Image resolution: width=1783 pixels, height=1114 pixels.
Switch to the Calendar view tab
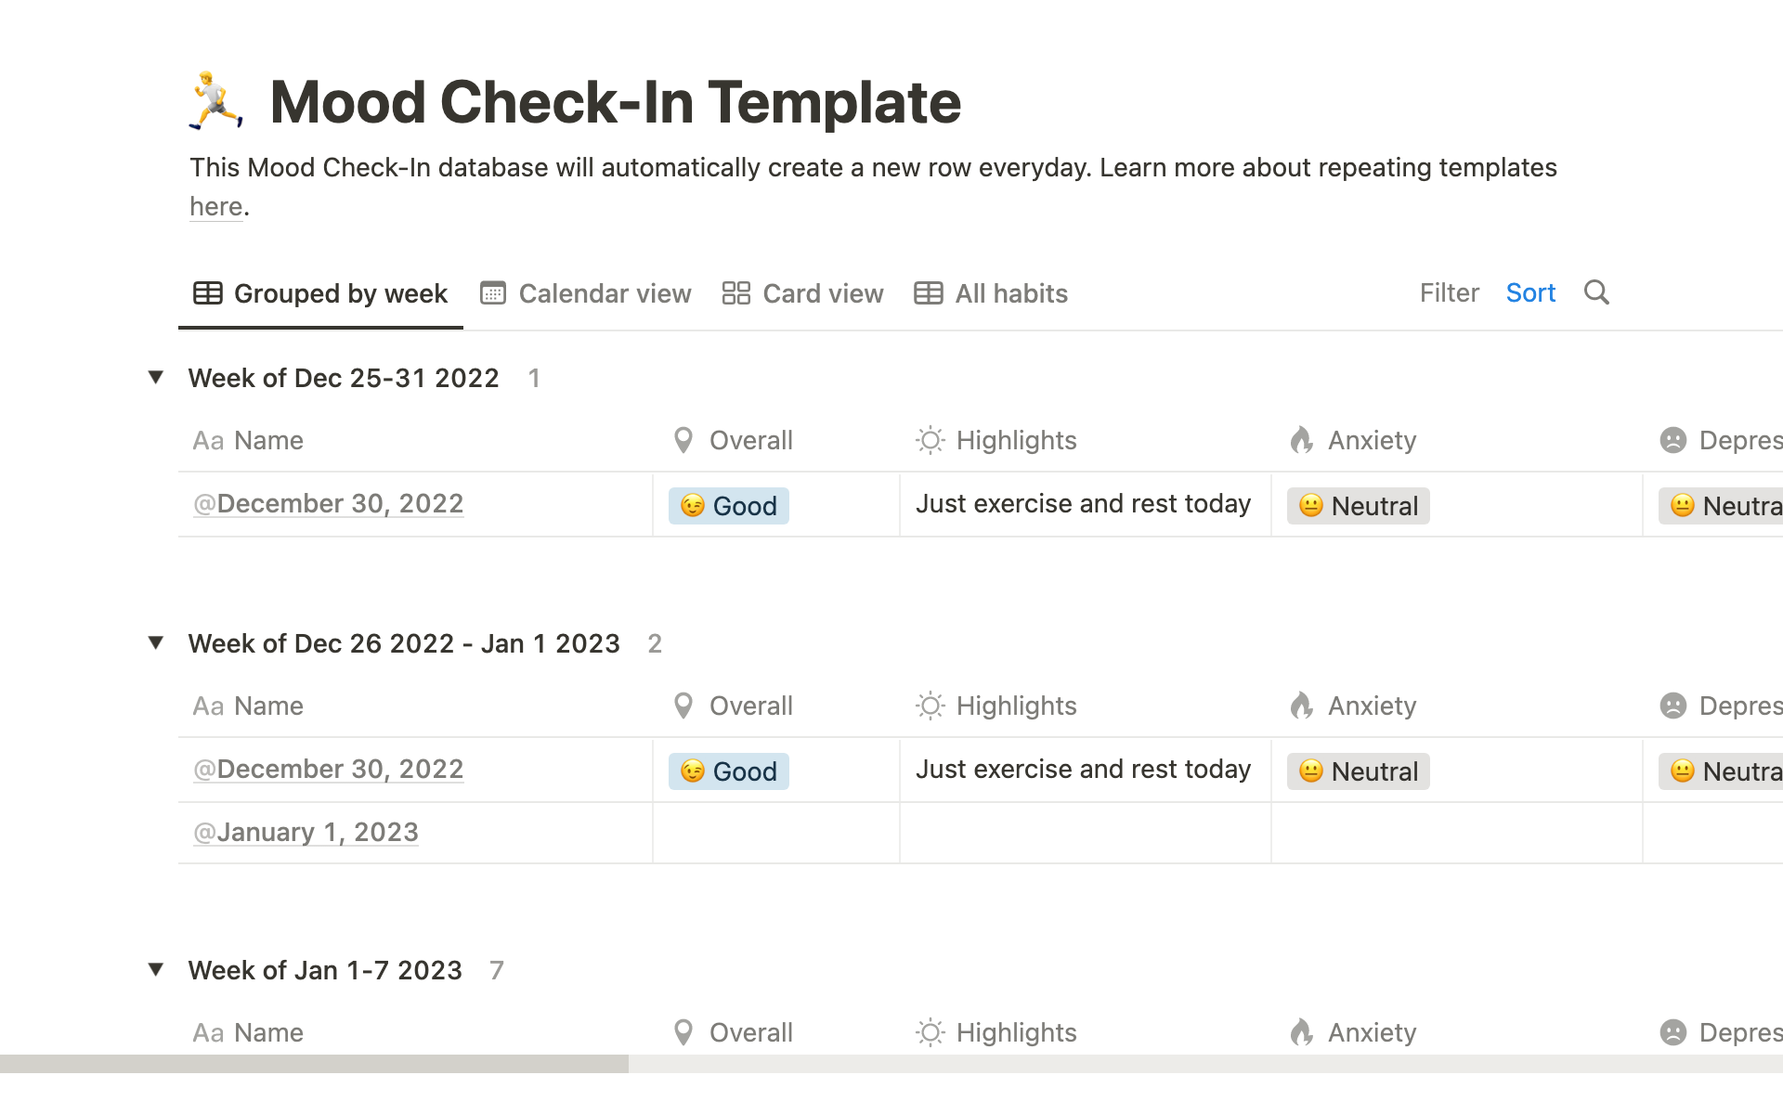tap(586, 293)
